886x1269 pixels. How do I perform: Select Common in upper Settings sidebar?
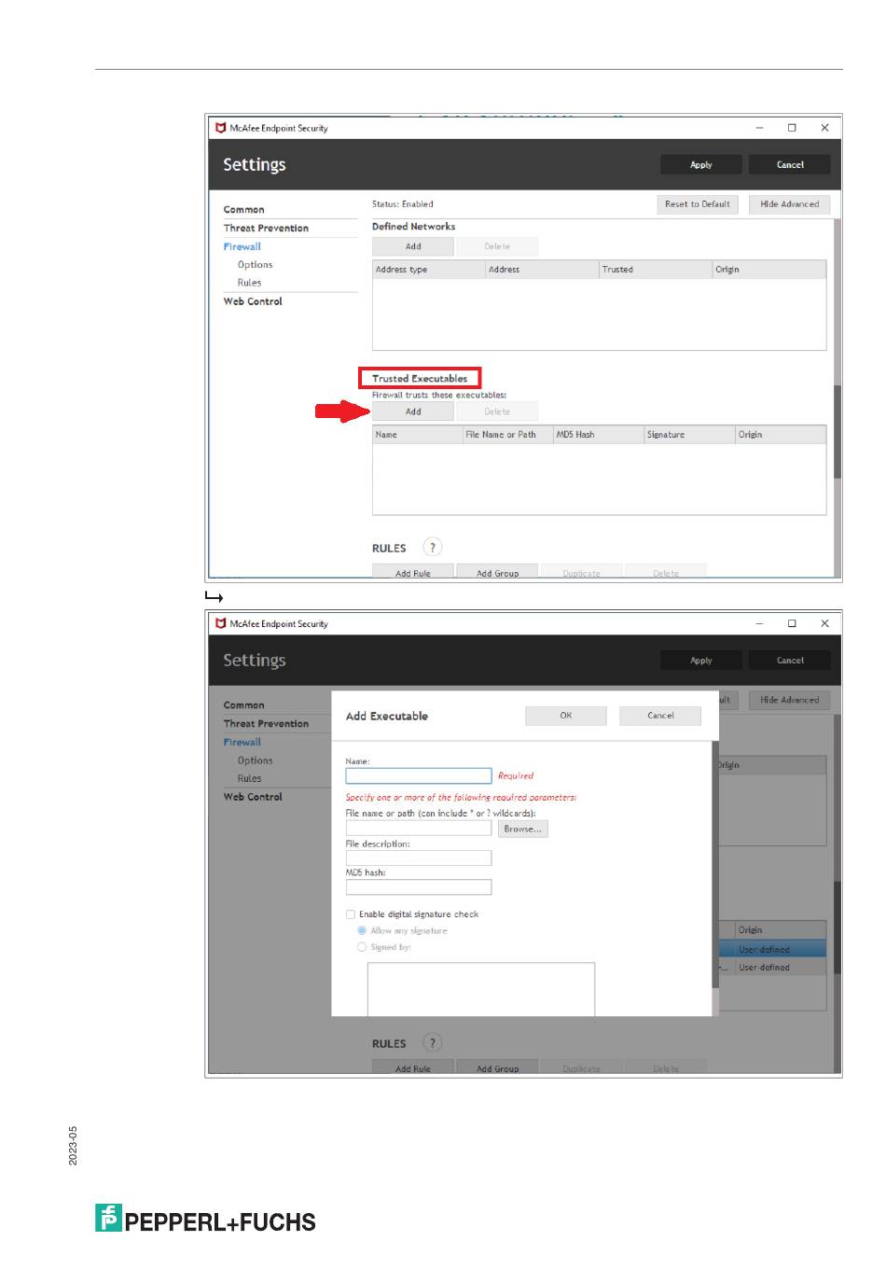244,210
